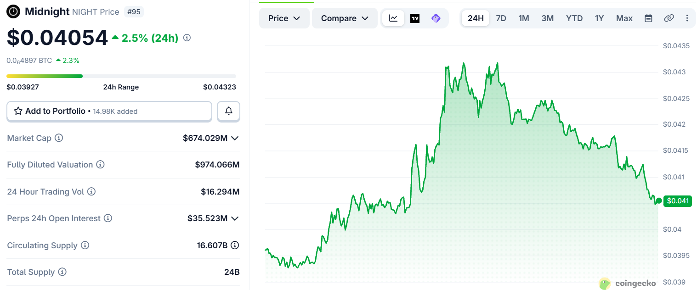Open the Compare dropdown
Image resolution: width=697 pixels, height=290 pixels.
pos(345,18)
